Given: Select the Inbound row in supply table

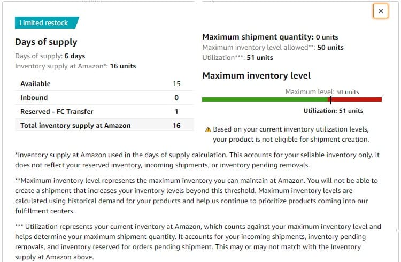Looking at the screenshot, I should [104, 97].
